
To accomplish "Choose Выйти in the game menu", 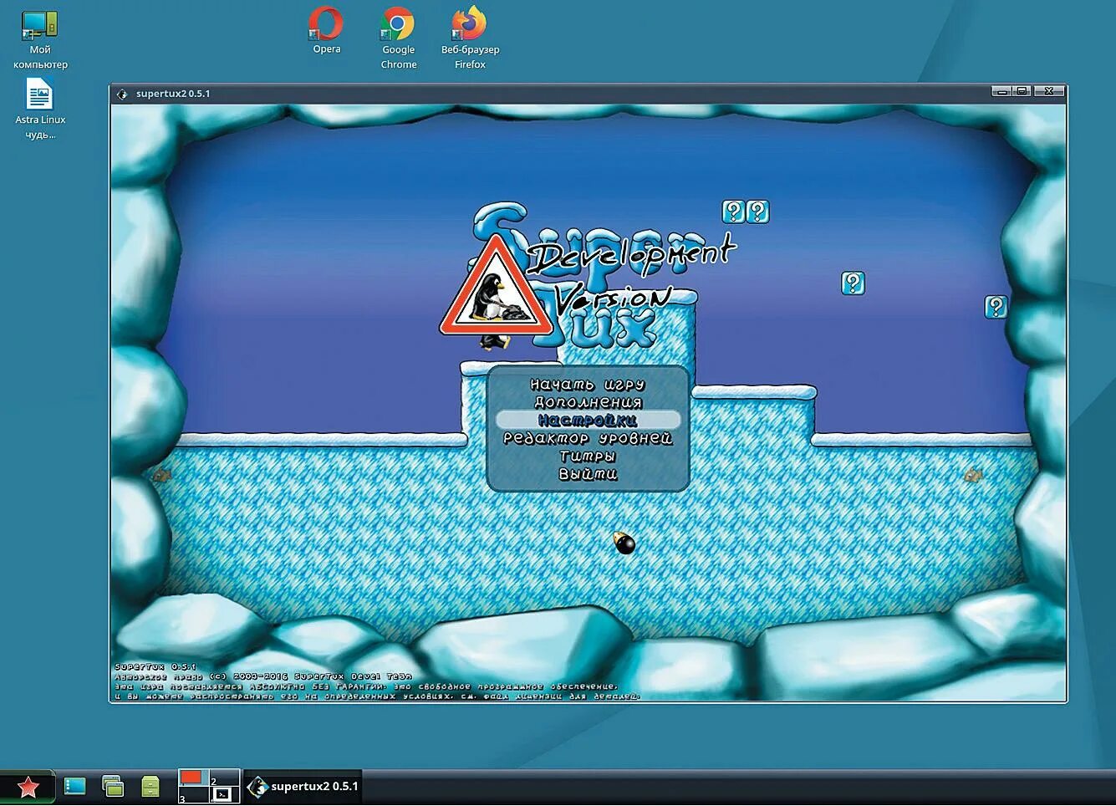I will [588, 474].
